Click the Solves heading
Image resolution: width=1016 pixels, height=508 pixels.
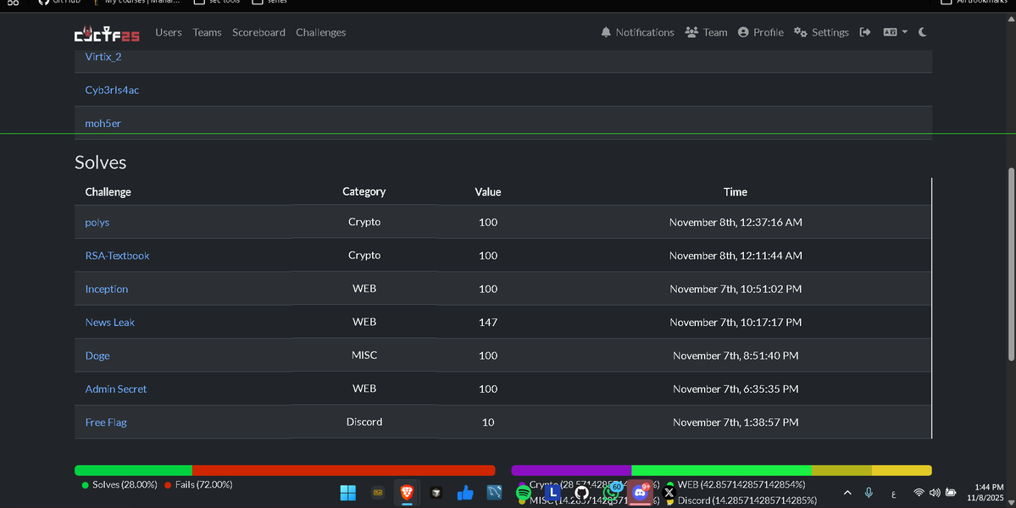click(x=101, y=163)
